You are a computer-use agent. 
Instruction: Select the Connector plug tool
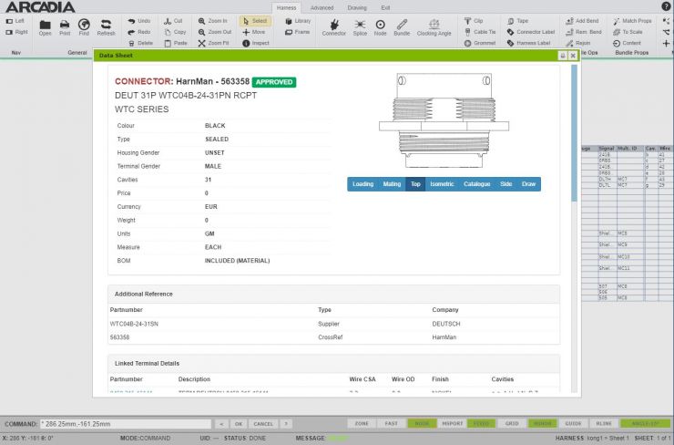tap(333, 27)
